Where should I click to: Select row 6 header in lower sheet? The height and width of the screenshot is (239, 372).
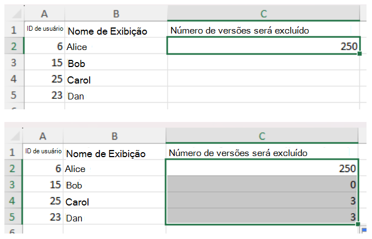pyautogui.click(x=11, y=233)
